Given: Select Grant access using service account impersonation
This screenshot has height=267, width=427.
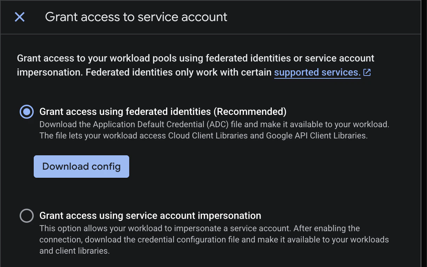Looking at the screenshot, I should pyautogui.click(x=26, y=215).
